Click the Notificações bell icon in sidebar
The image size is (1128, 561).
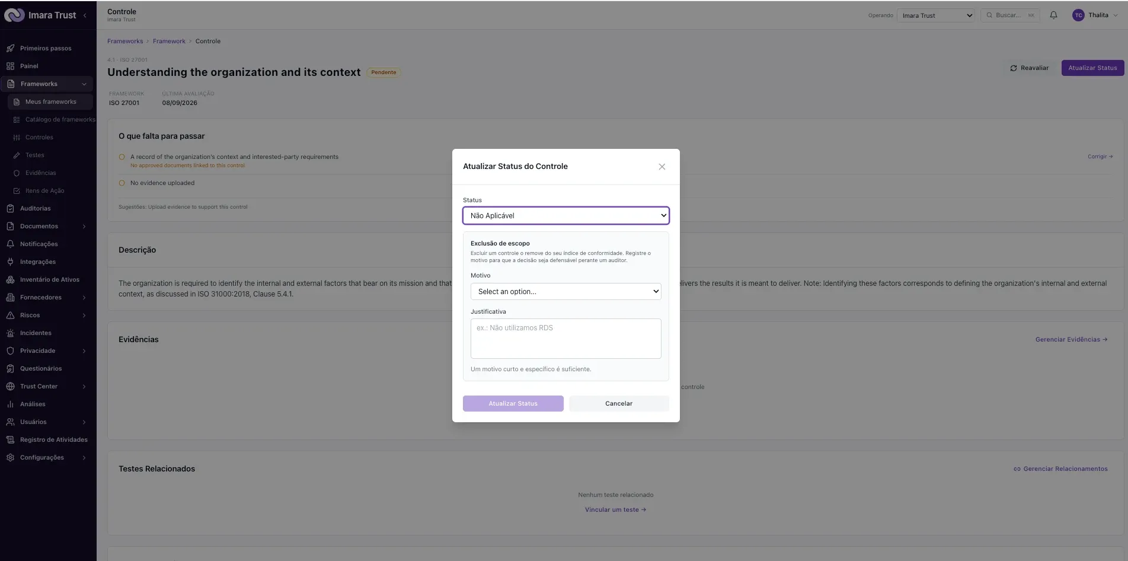[x=10, y=244]
